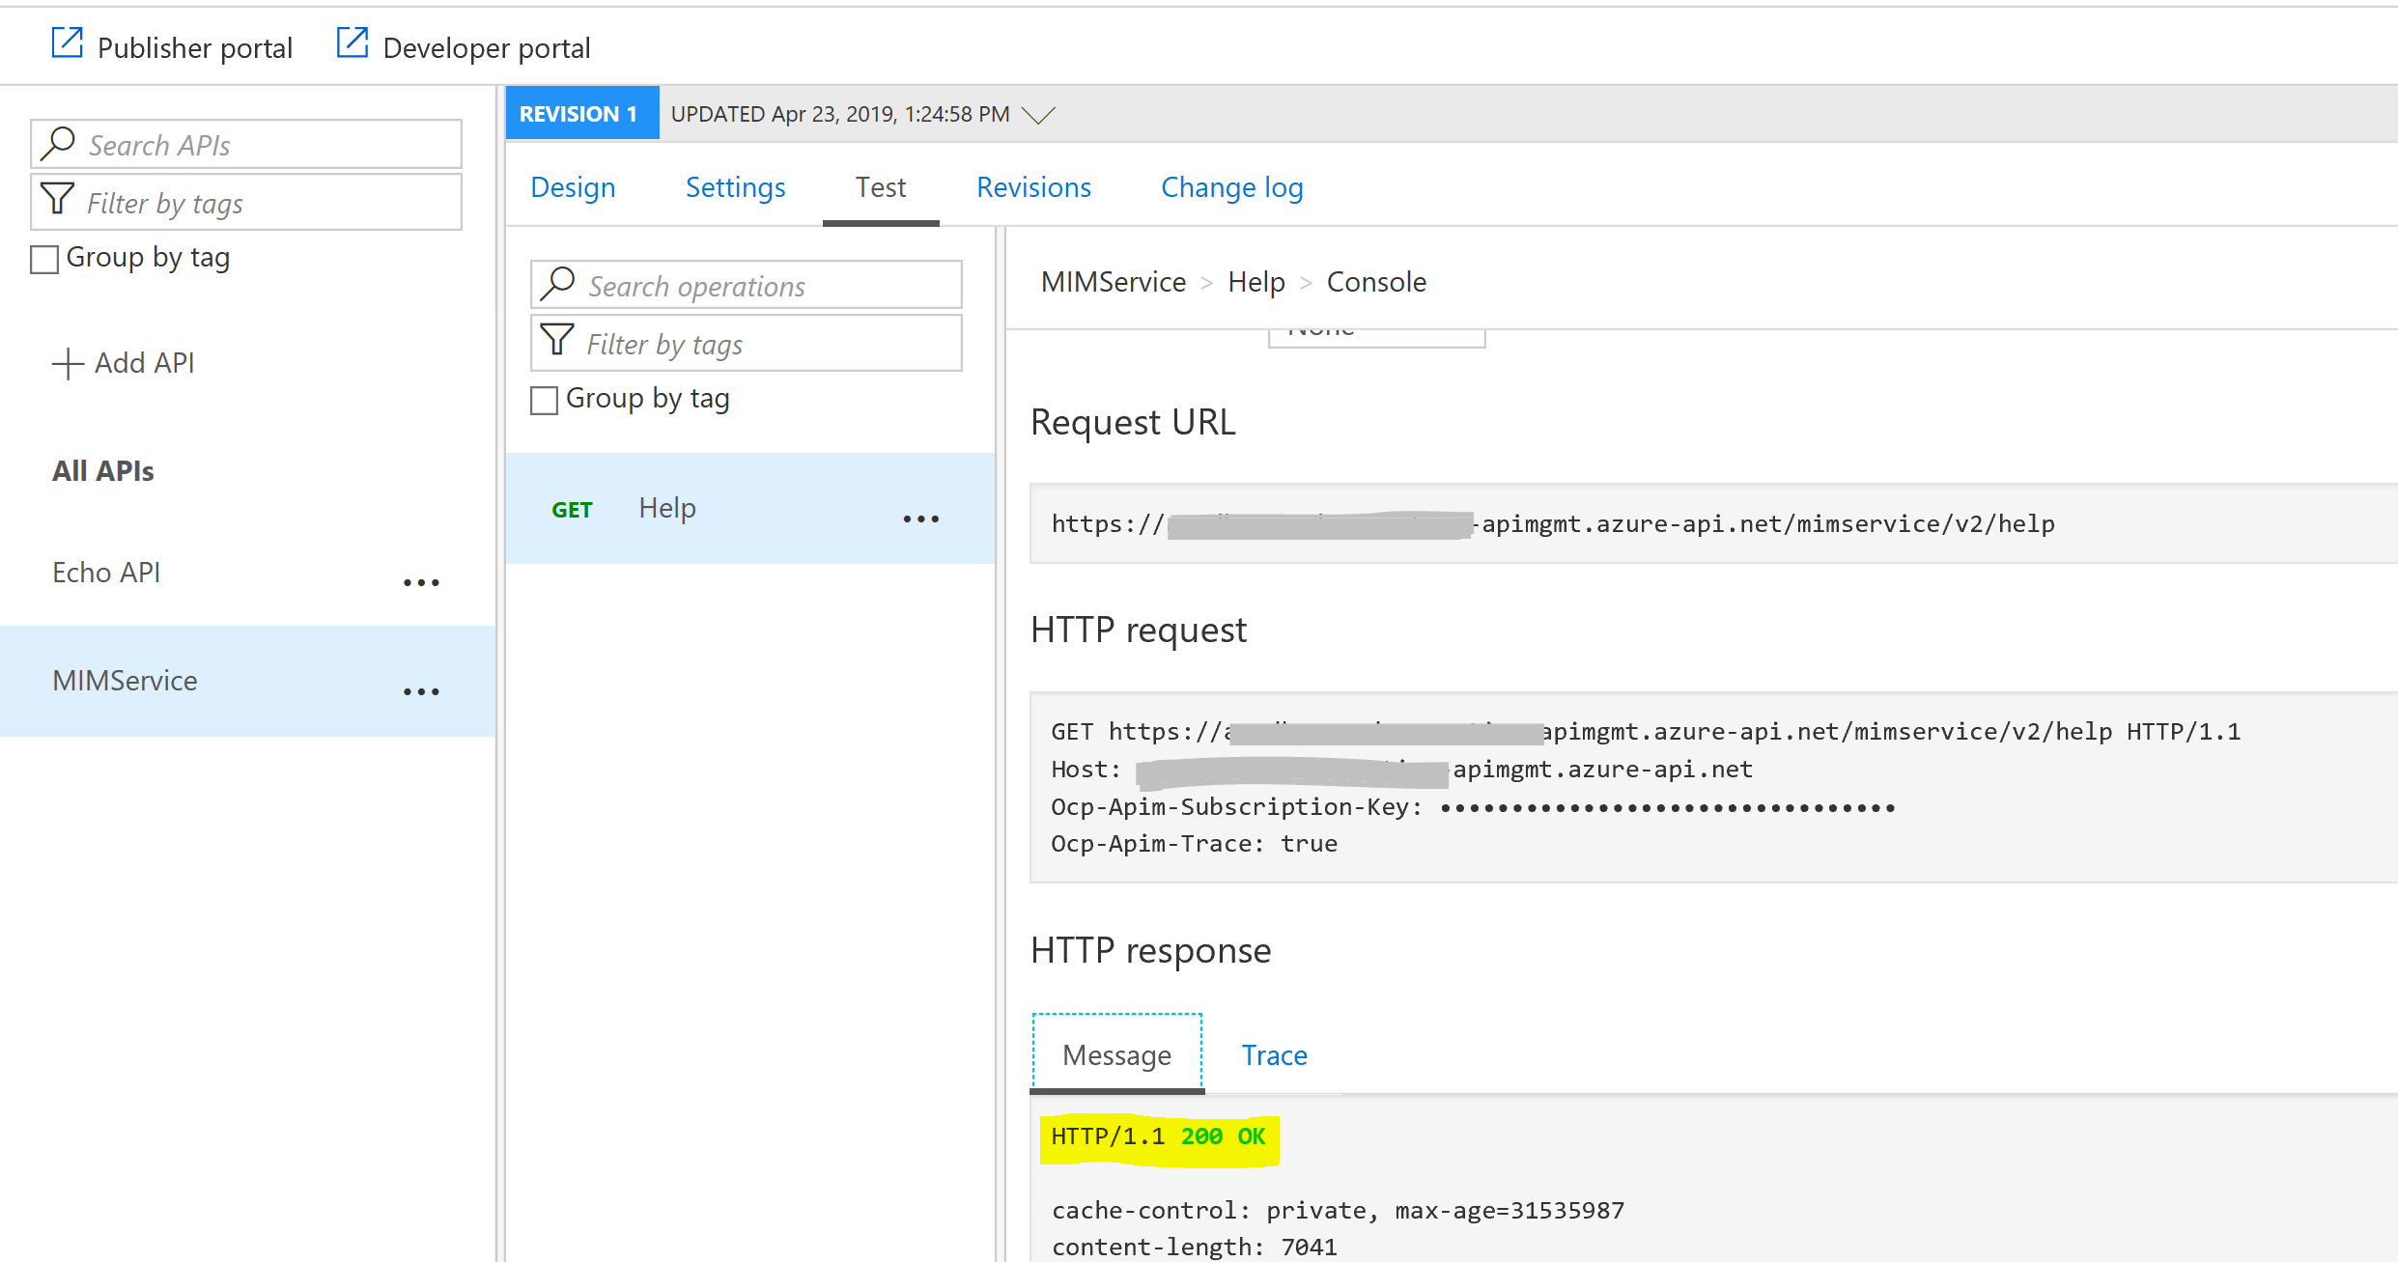Expand the revision dropdown chevron
This screenshot has width=2398, height=1262.
click(x=1038, y=115)
